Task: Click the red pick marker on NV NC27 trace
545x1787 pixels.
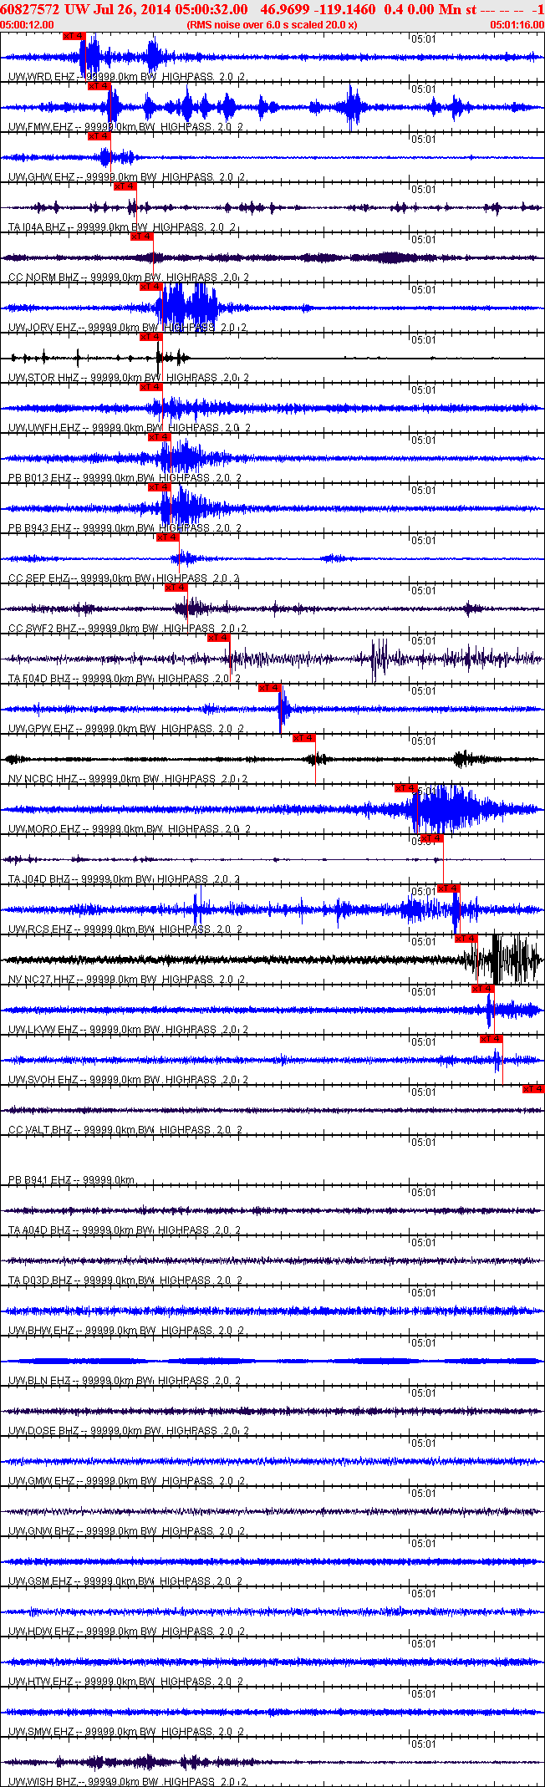Action: click(x=466, y=939)
